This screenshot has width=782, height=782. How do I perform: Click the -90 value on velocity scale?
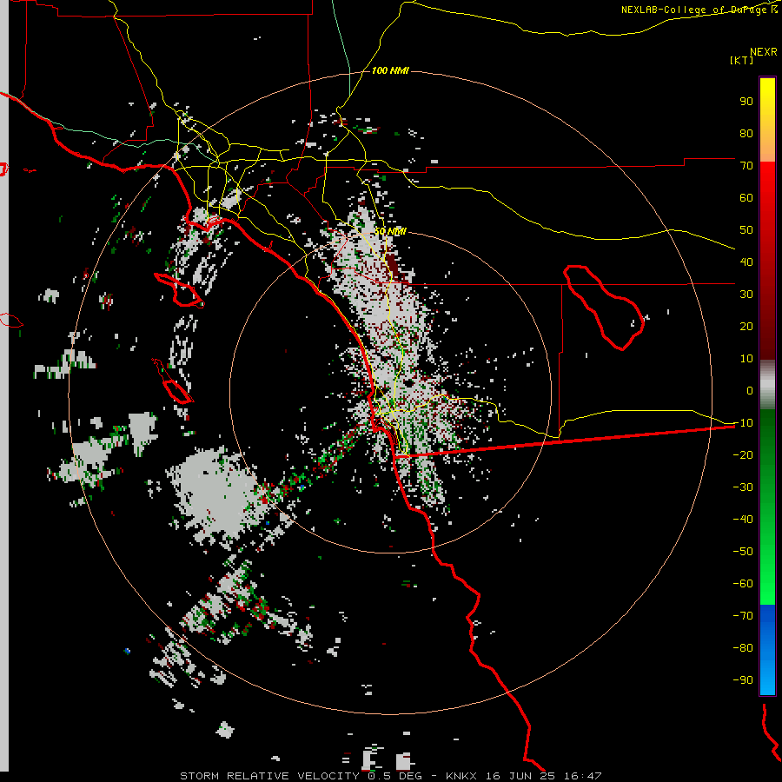coord(743,680)
